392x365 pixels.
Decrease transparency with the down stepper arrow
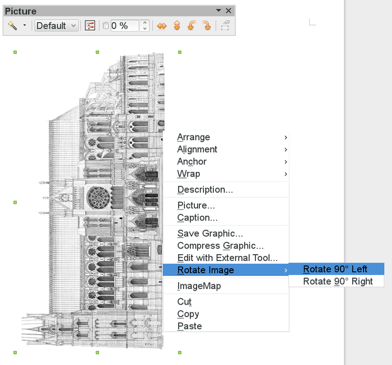coord(145,29)
